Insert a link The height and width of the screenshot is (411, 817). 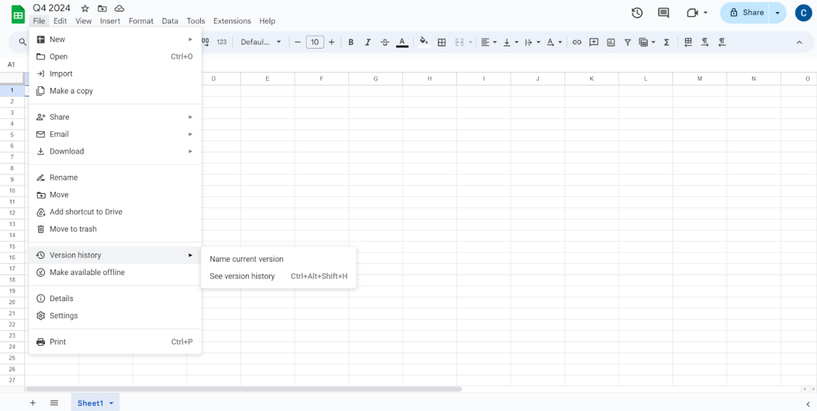(x=577, y=42)
